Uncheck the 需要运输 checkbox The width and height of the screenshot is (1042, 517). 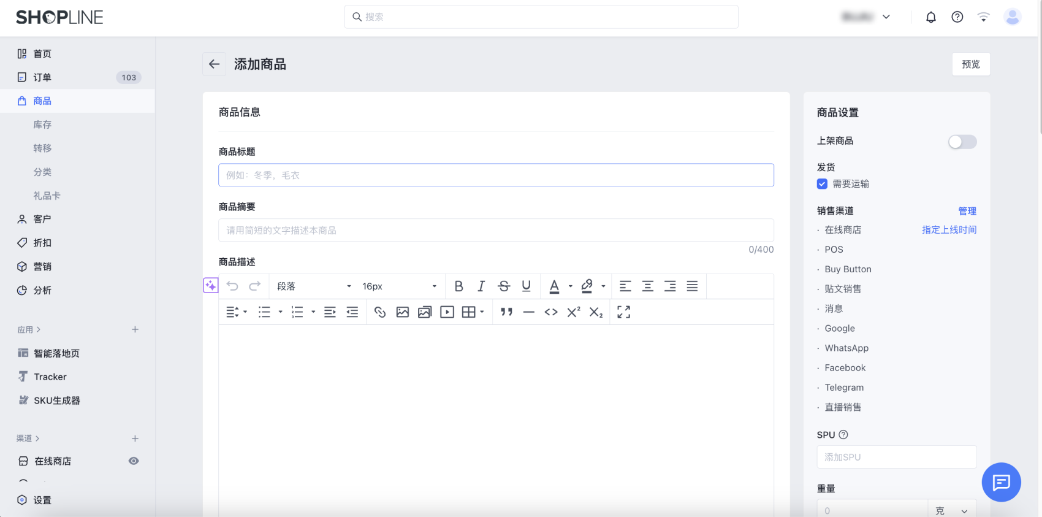pyautogui.click(x=823, y=184)
